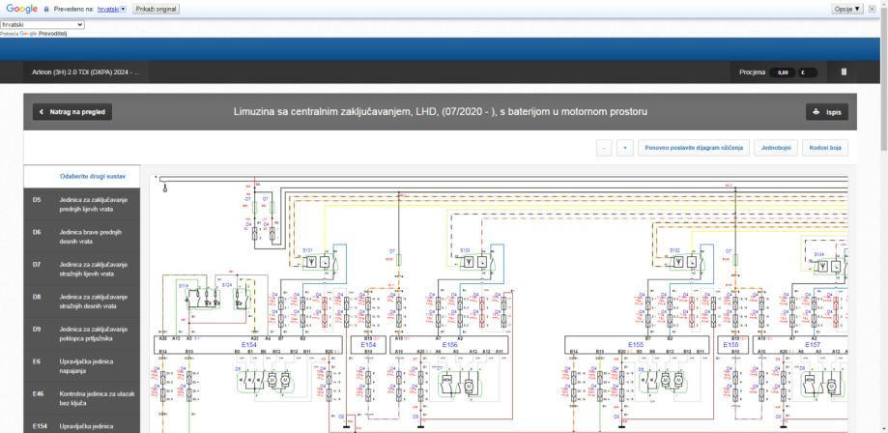Open the Arteon (3H) 2.0 TDI vehicle tab
The width and height of the screenshot is (888, 433).
click(x=87, y=72)
